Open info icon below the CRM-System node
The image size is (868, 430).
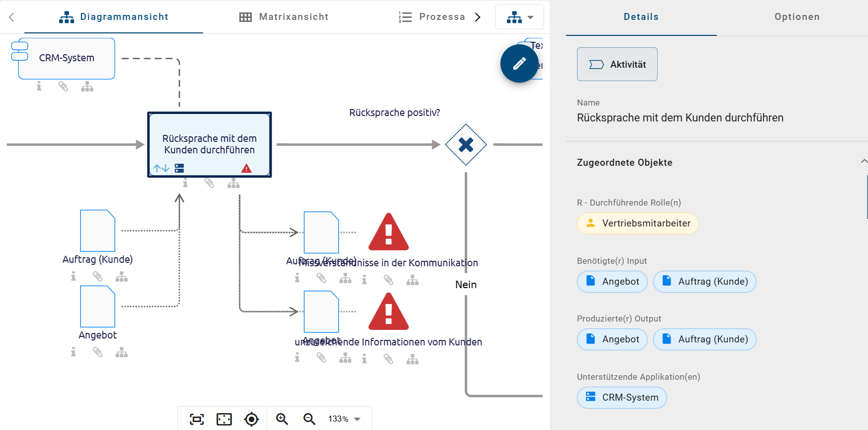[x=39, y=87]
